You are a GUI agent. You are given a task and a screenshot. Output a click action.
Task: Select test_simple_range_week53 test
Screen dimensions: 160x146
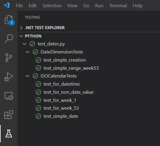coord(71,68)
